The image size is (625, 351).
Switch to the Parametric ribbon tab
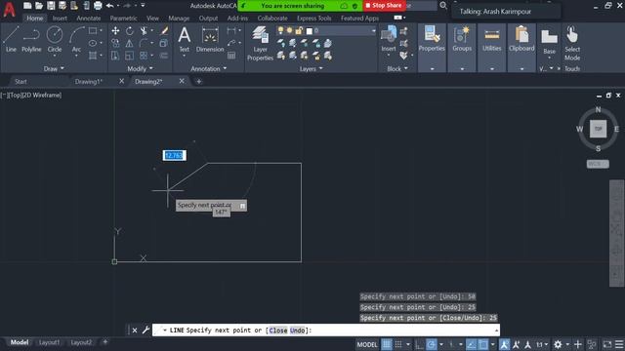(123, 19)
